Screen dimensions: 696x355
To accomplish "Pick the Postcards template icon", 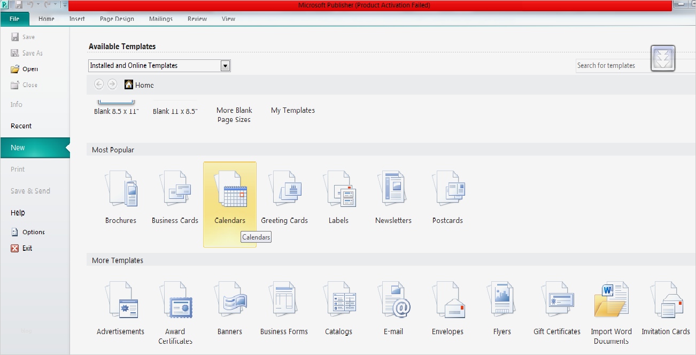I will click(x=448, y=198).
